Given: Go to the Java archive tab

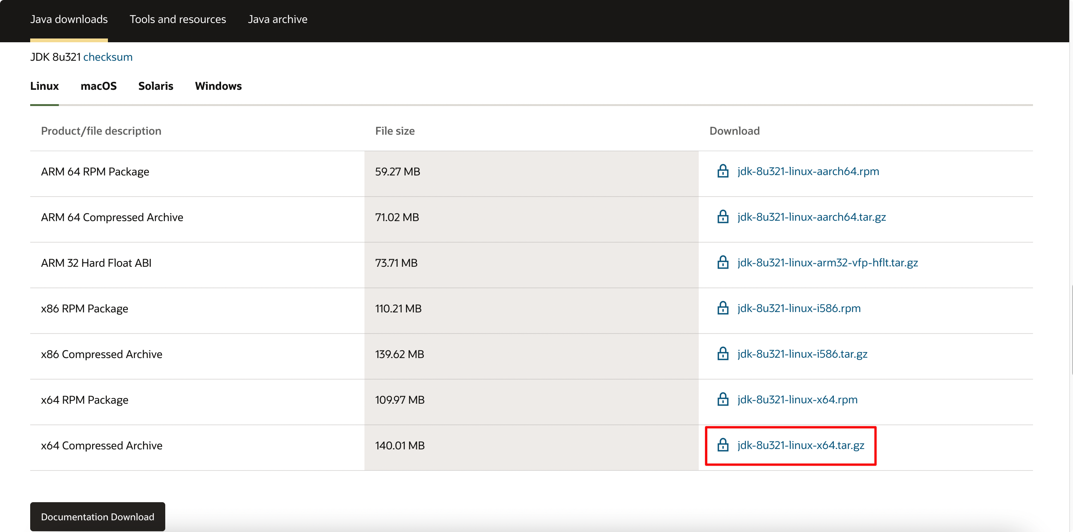Looking at the screenshot, I should [x=277, y=19].
